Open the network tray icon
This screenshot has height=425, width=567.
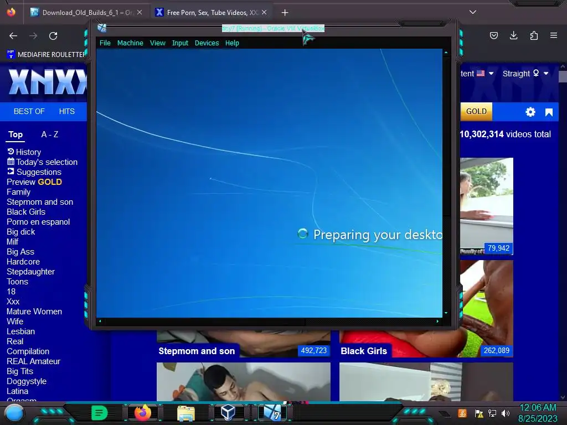coord(492,413)
